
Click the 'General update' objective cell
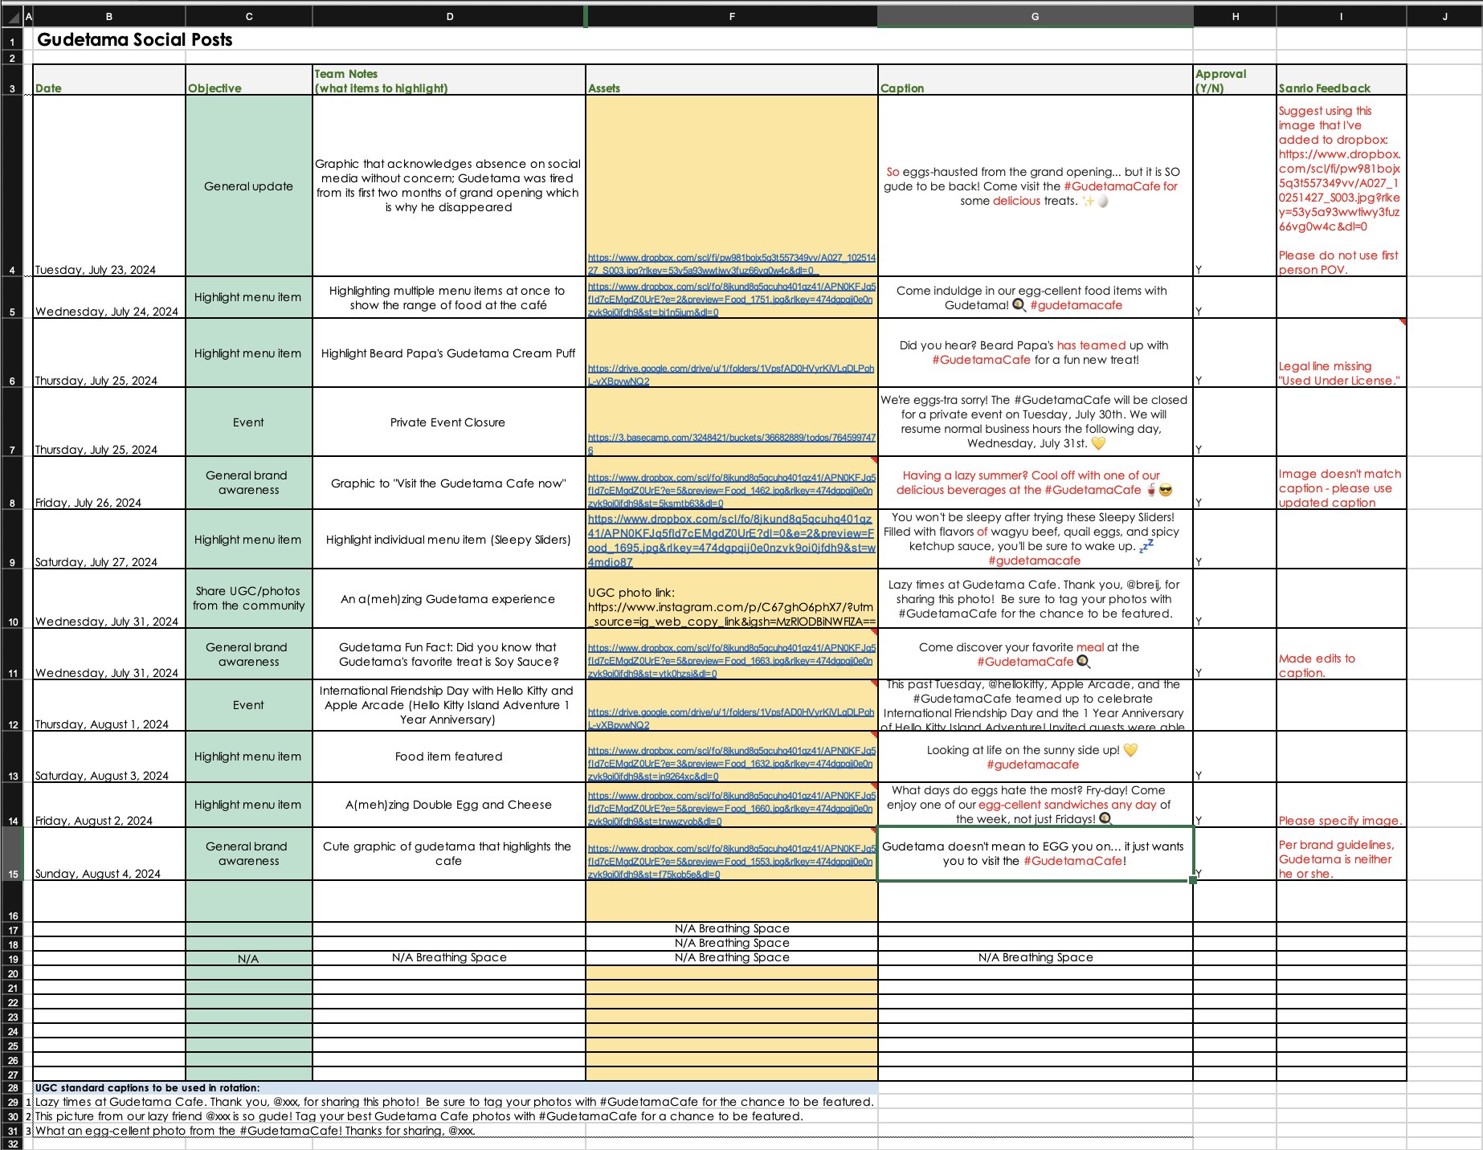click(249, 186)
